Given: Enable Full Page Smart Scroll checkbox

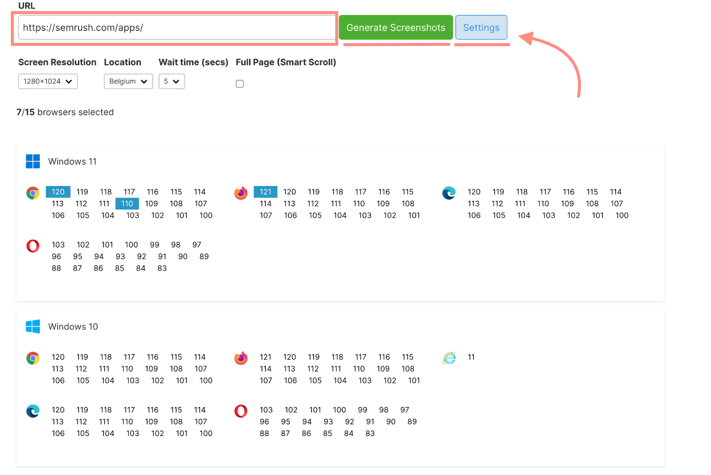Looking at the screenshot, I should (240, 84).
